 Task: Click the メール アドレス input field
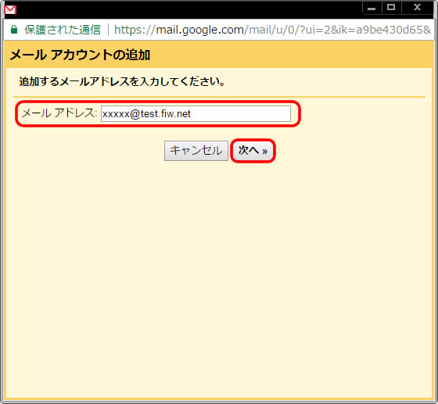pos(196,113)
